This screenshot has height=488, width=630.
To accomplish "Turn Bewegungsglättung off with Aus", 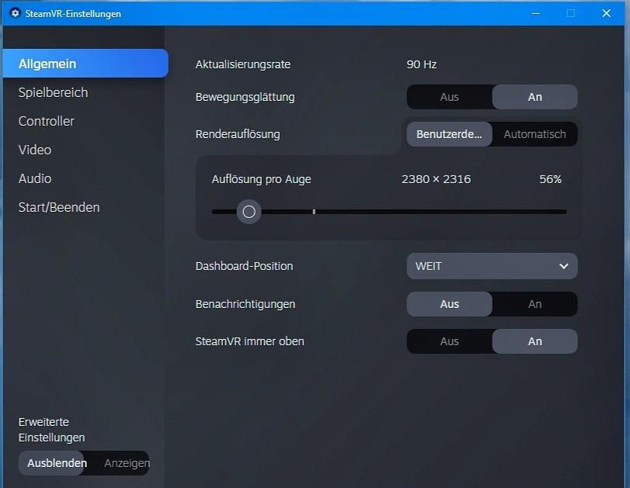I will pos(449,97).
